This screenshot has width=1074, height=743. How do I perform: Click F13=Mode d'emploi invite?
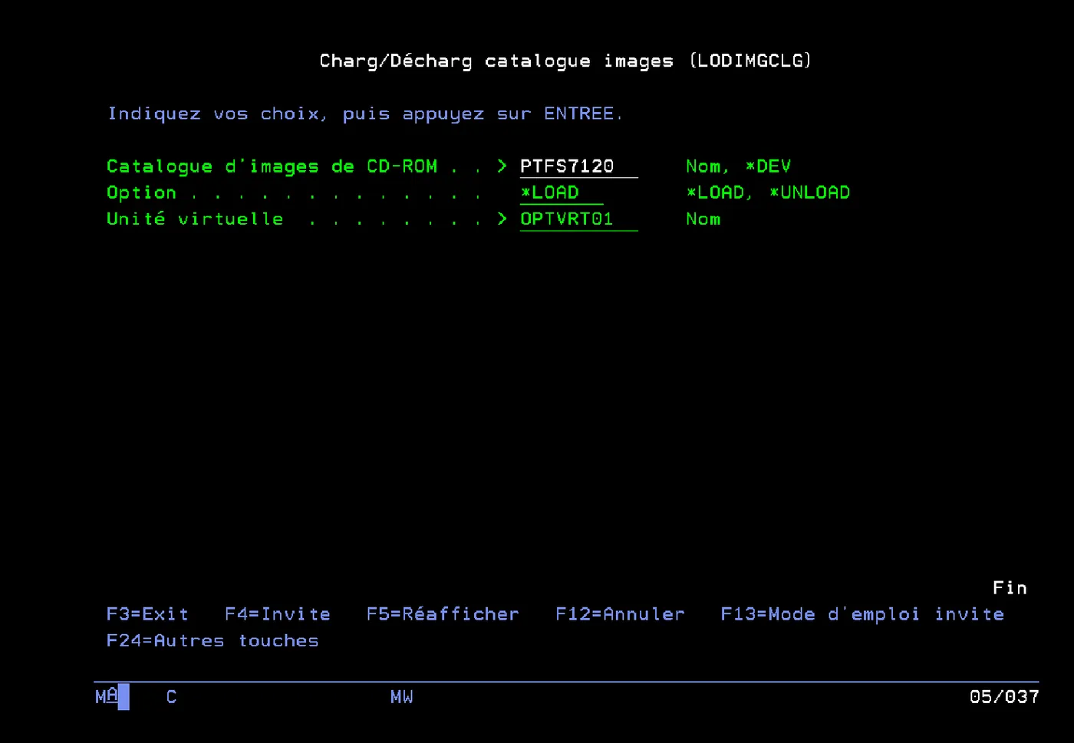pyautogui.click(x=862, y=614)
